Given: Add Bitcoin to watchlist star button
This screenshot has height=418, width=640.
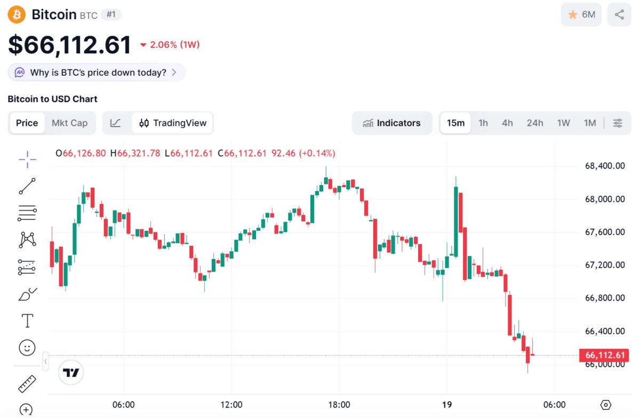Looking at the screenshot, I should tap(581, 15).
